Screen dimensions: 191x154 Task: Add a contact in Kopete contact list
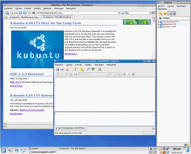(160, 13)
